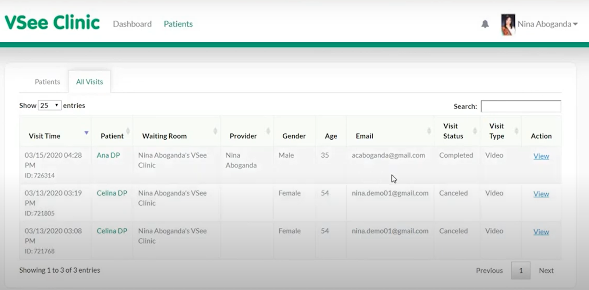
Task: Toggle the Patient column sort arrows
Action: click(128, 131)
